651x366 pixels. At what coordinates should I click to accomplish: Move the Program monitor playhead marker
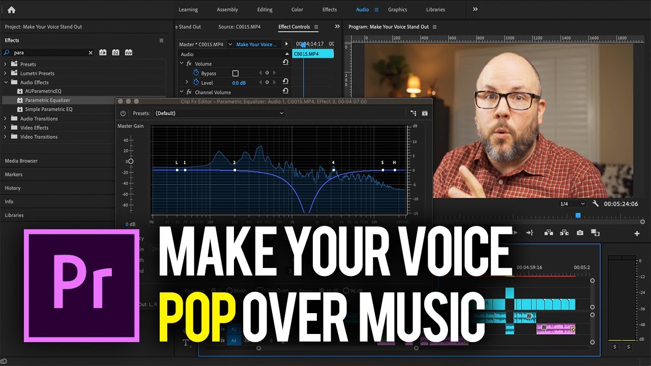tap(578, 216)
